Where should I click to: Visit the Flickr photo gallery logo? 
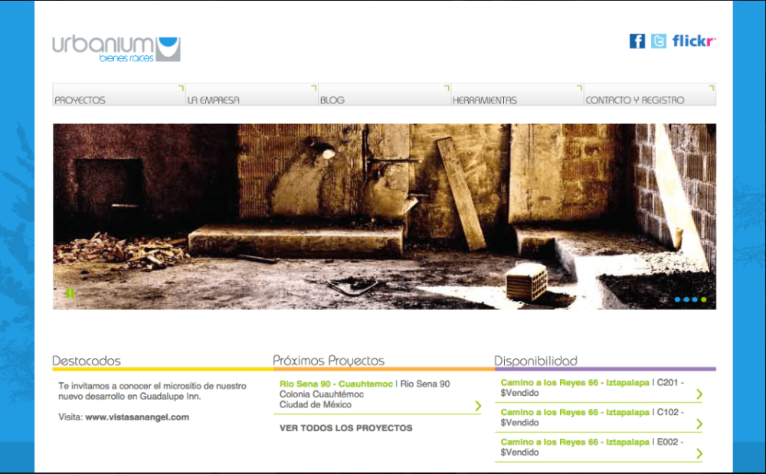point(694,41)
